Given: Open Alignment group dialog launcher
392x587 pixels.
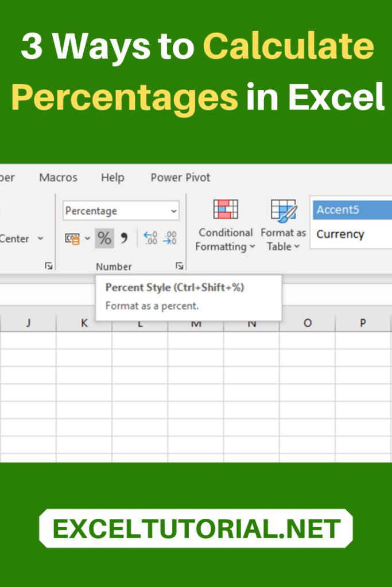Looking at the screenshot, I should click(49, 266).
